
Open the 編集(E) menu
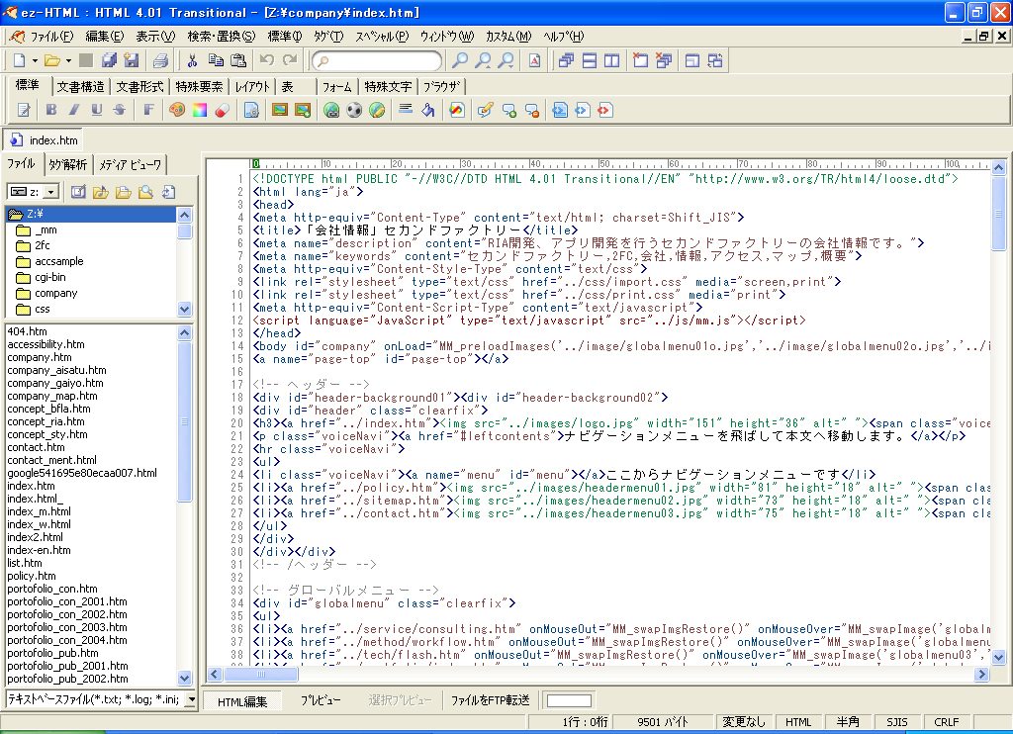tap(105, 37)
